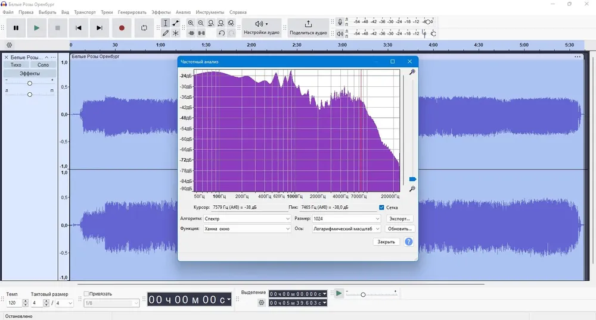Select the Draw pencil tool
The width and height of the screenshot is (596, 320).
coord(165,33)
